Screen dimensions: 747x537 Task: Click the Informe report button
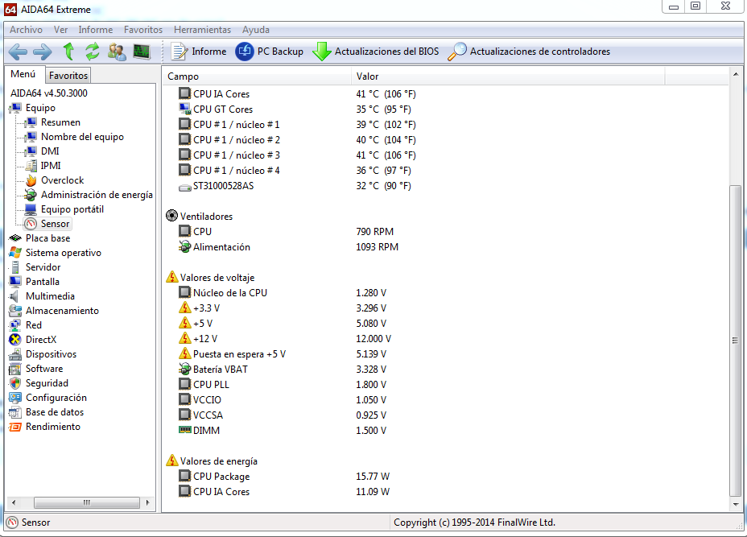coord(199,52)
